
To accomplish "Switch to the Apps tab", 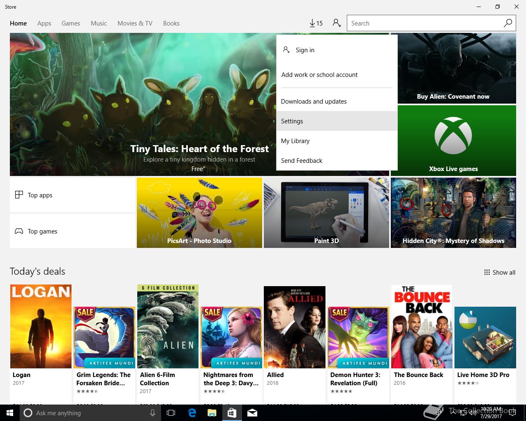I will [44, 23].
